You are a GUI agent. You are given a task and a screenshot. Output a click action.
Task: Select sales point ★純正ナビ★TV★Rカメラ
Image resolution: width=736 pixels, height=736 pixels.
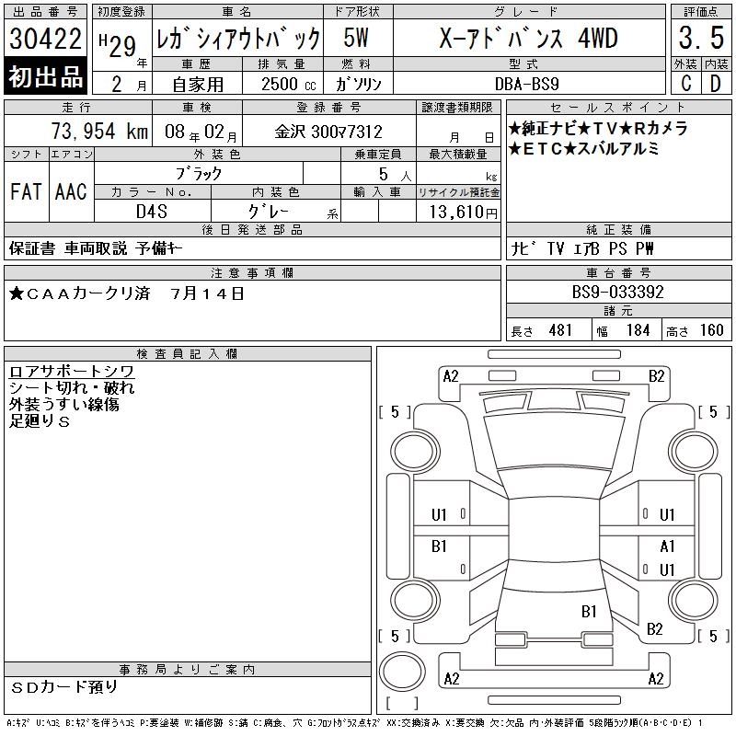(597, 128)
